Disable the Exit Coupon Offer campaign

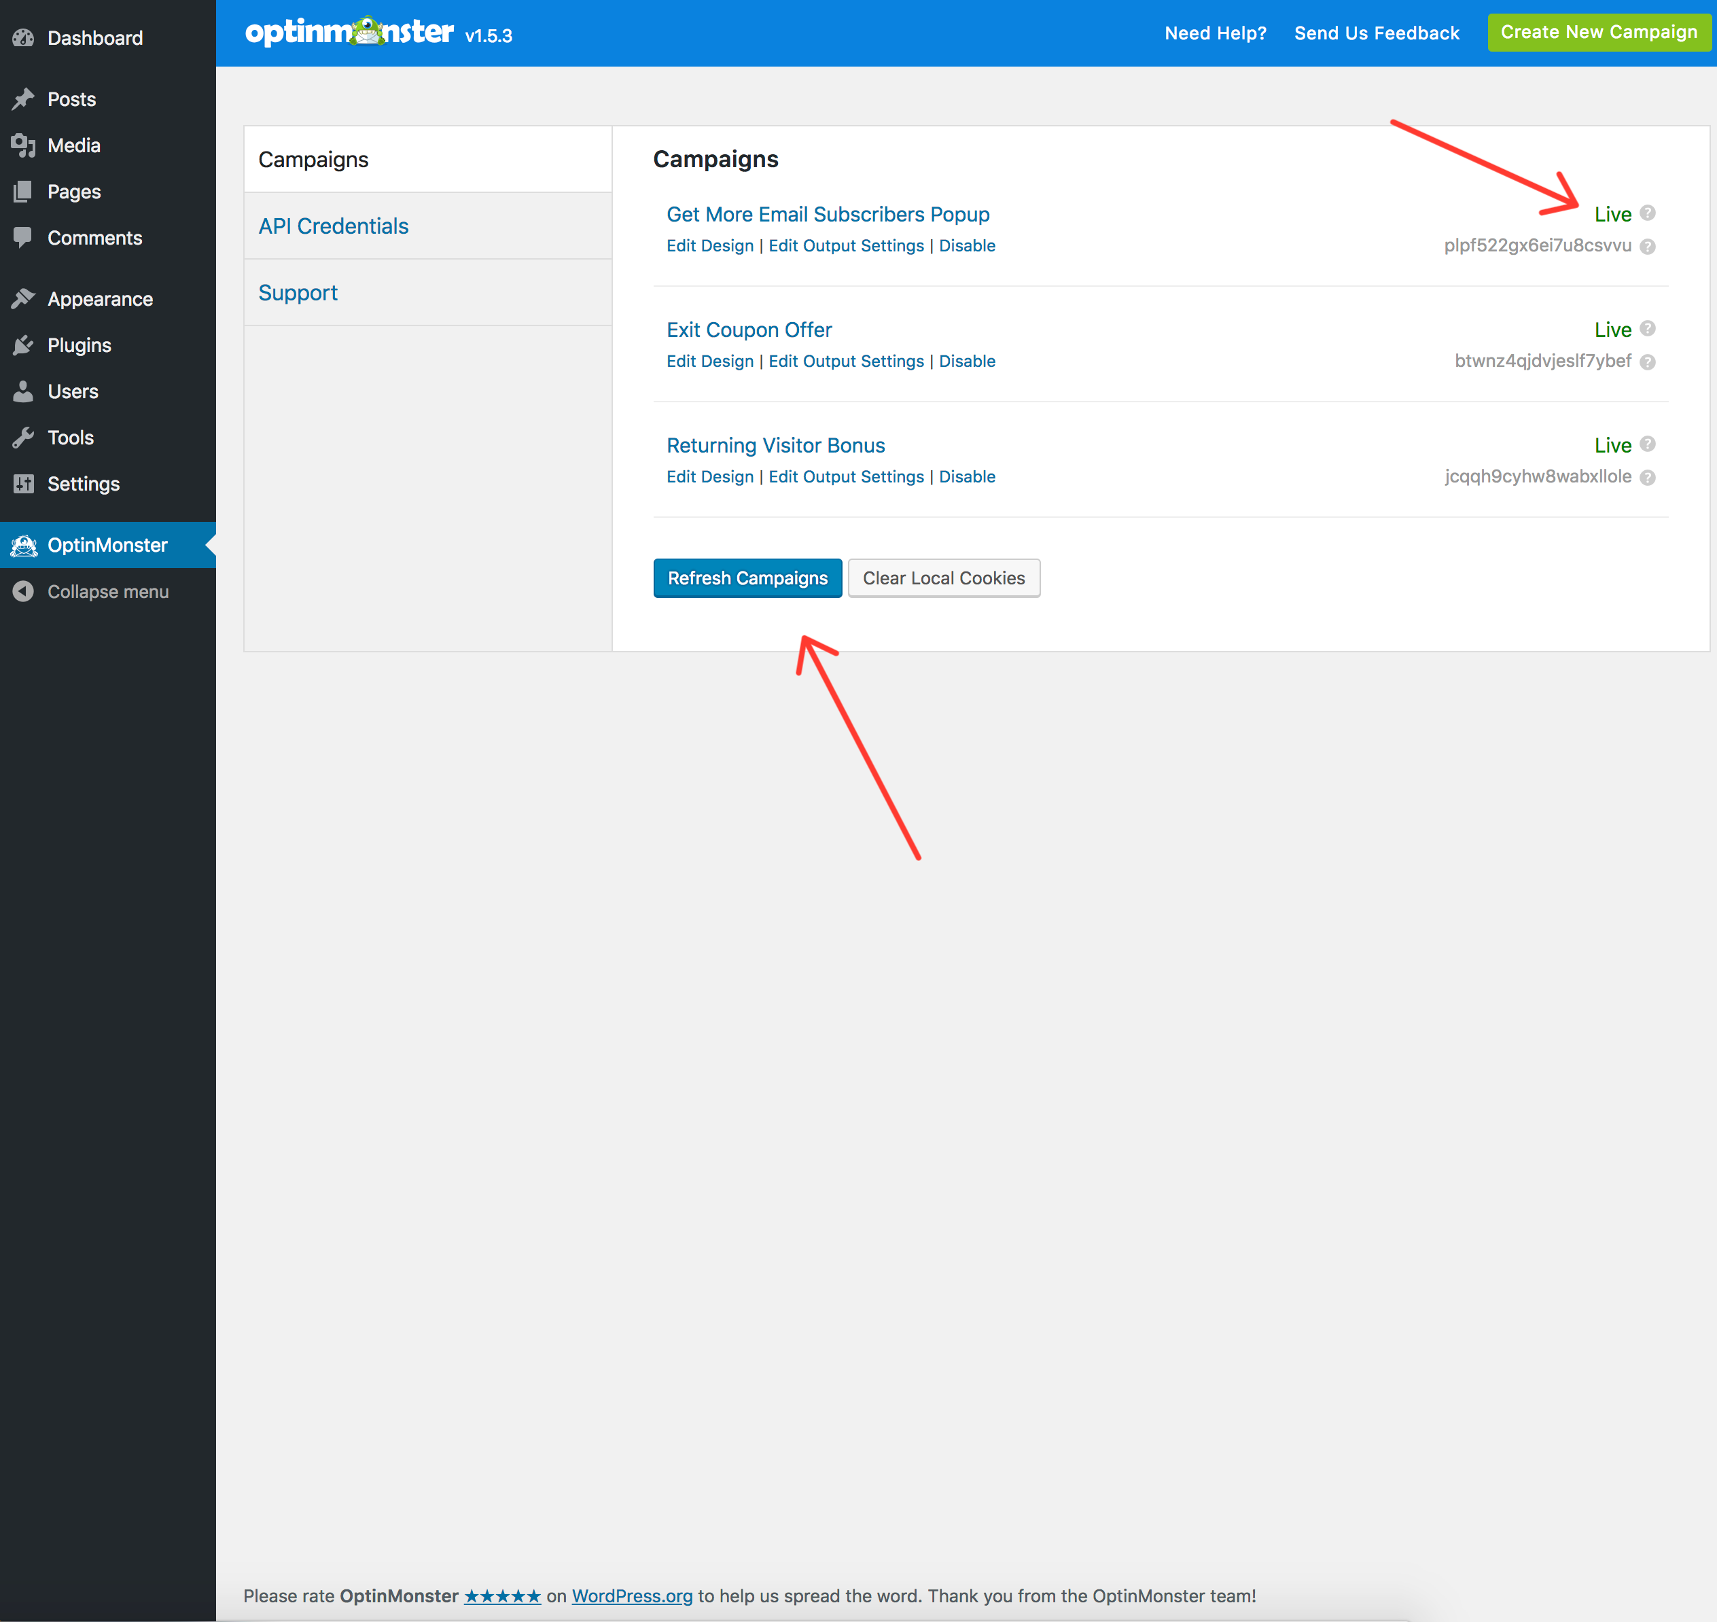[967, 362]
